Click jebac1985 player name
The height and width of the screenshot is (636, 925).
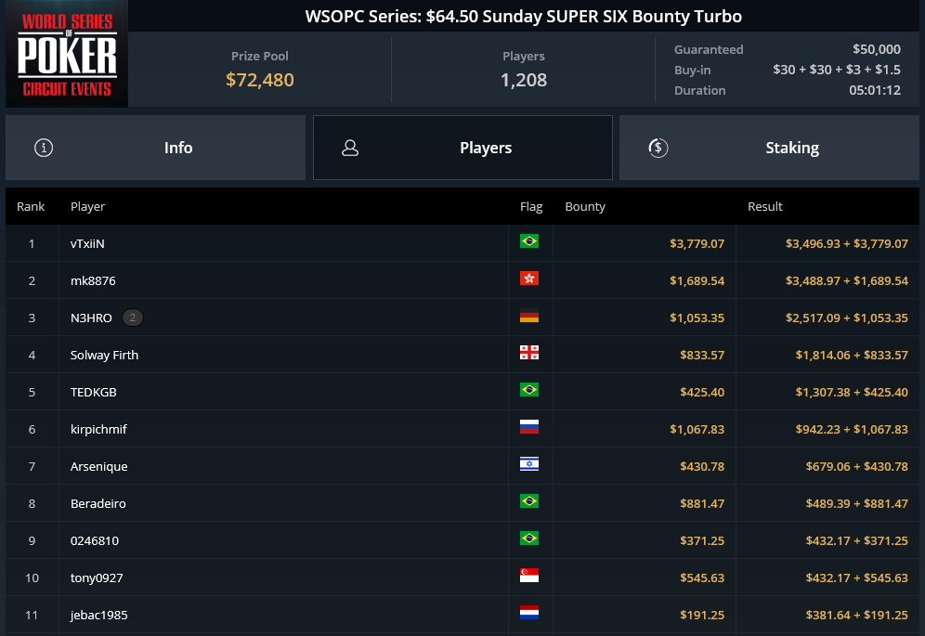tap(99, 615)
